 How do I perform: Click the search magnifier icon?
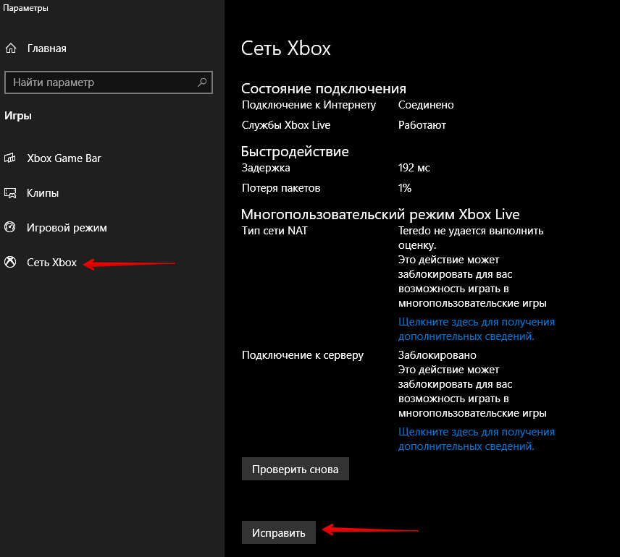tap(202, 82)
